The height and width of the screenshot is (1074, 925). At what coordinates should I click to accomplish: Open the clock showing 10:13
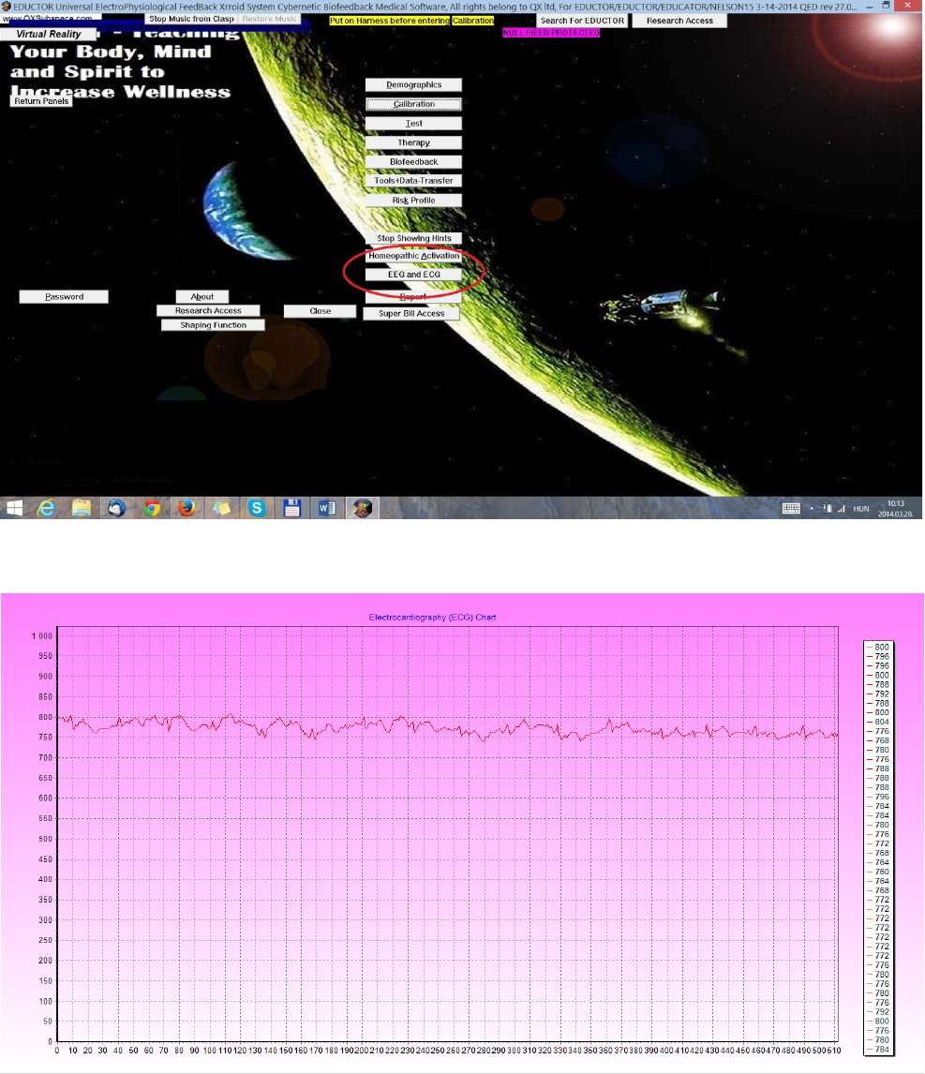896,508
